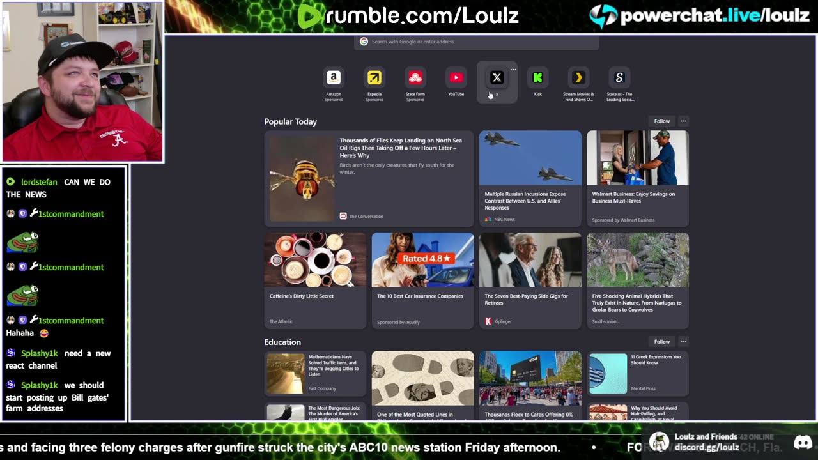Open Most Quoted Lines article card

(x=423, y=385)
